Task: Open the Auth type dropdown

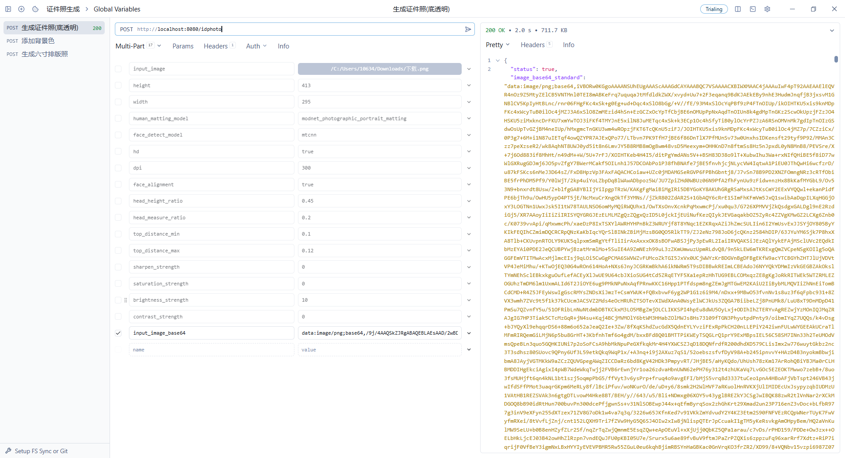Action: click(x=256, y=46)
